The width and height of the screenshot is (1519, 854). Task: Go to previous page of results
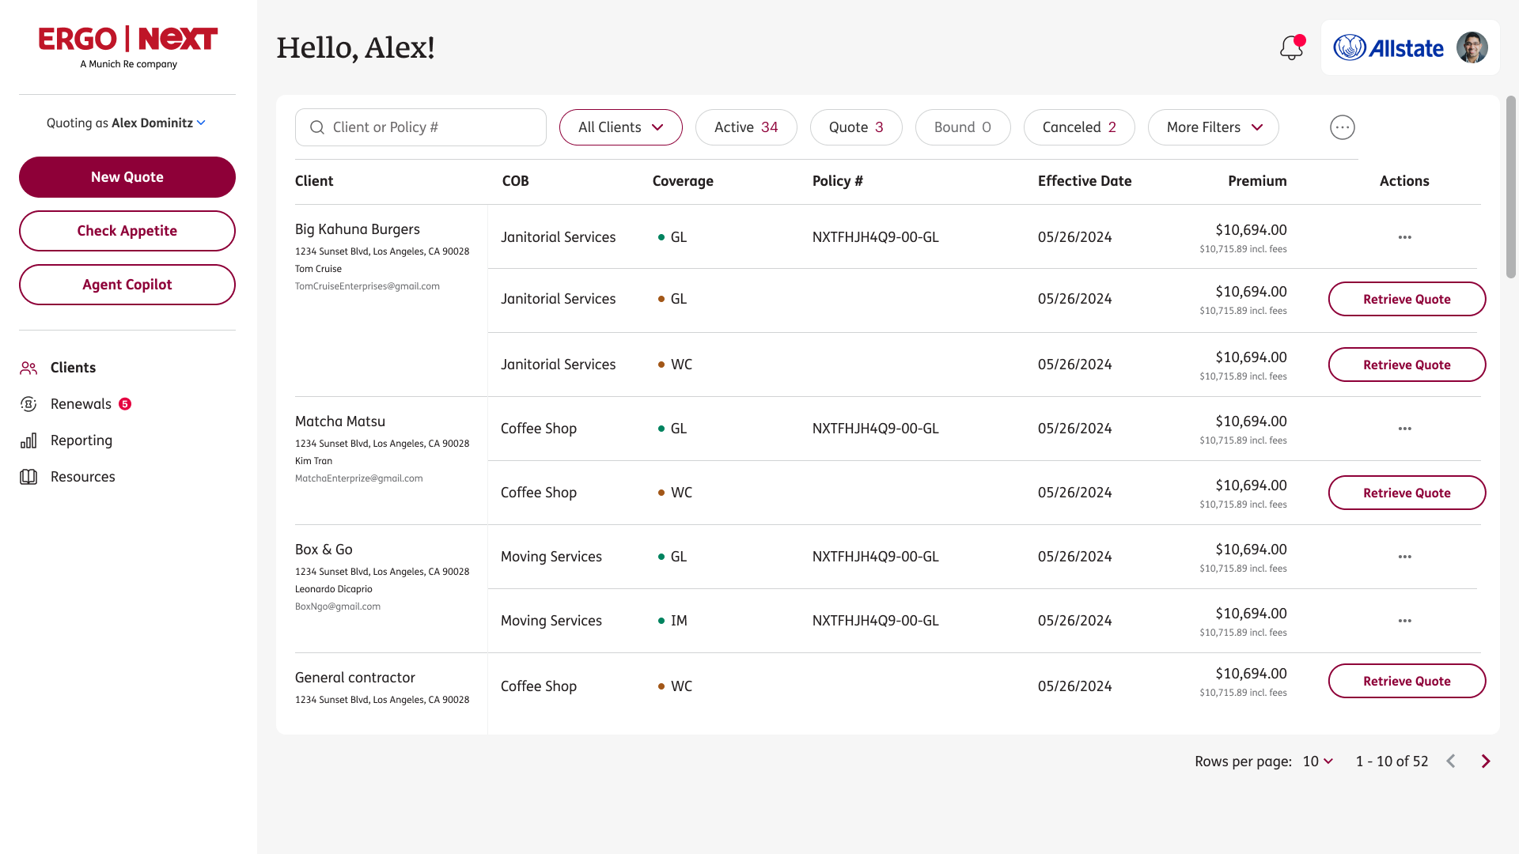(x=1451, y=761)
